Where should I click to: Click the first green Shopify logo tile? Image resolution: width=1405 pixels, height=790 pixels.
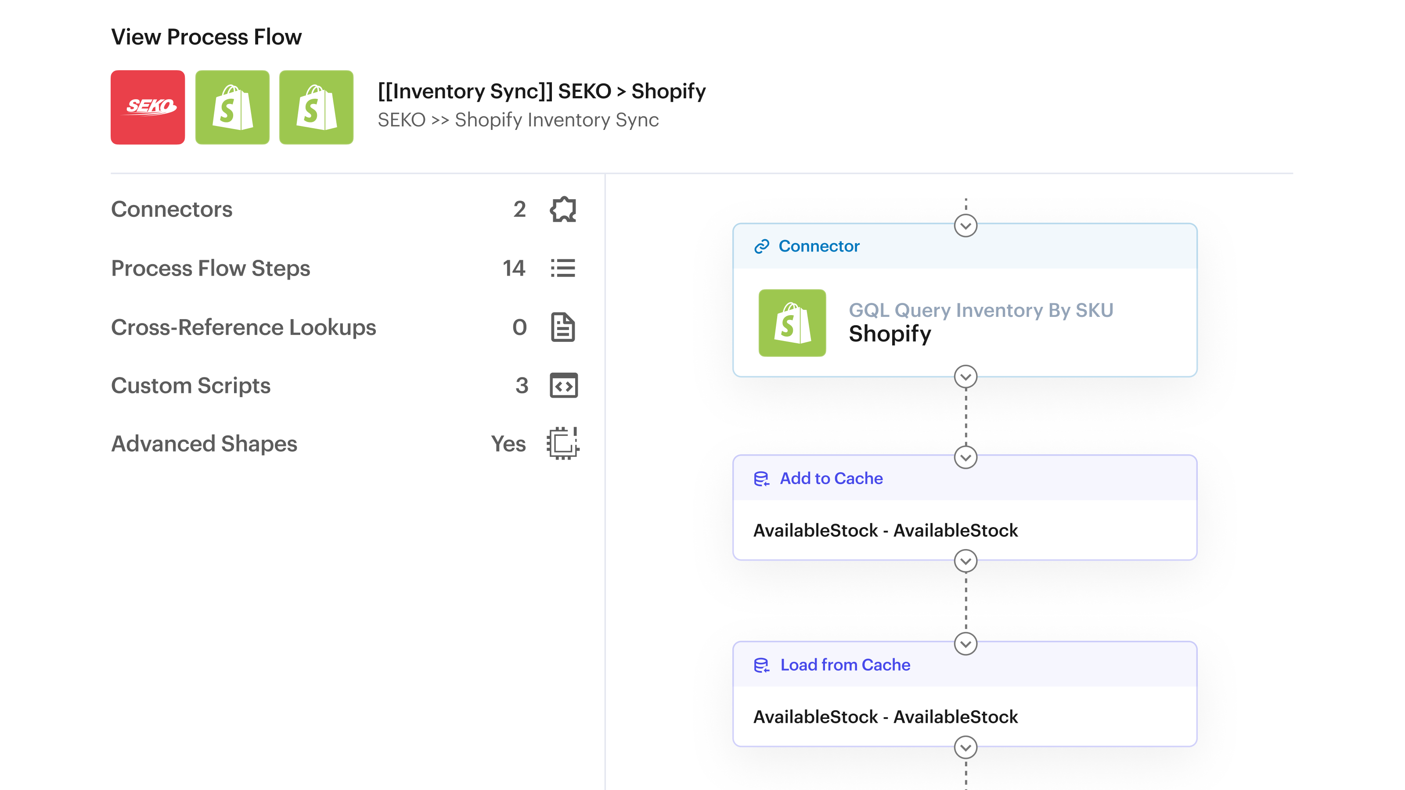(232, 107)
